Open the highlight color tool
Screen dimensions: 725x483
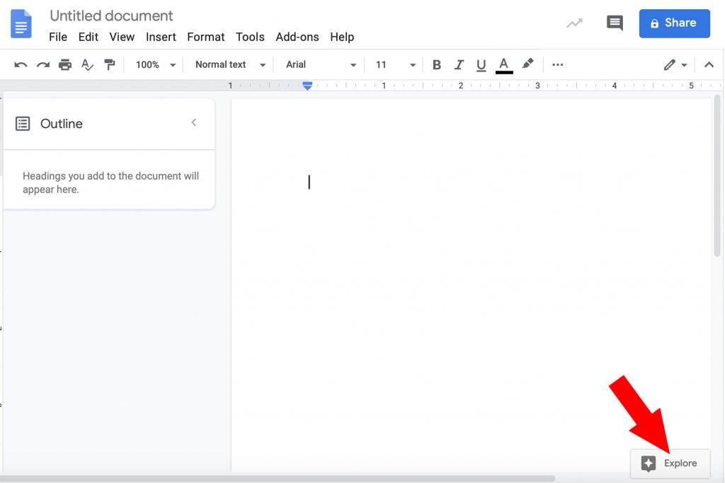point(527,64)
